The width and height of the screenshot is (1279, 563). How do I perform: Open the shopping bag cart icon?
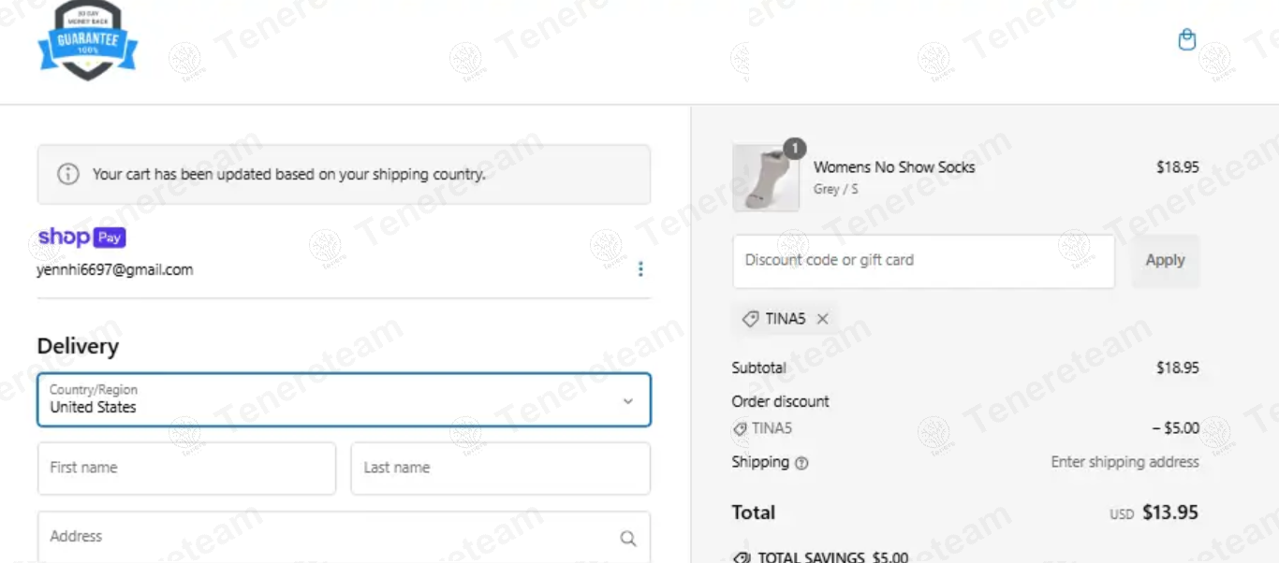(x=1186, y=40)
